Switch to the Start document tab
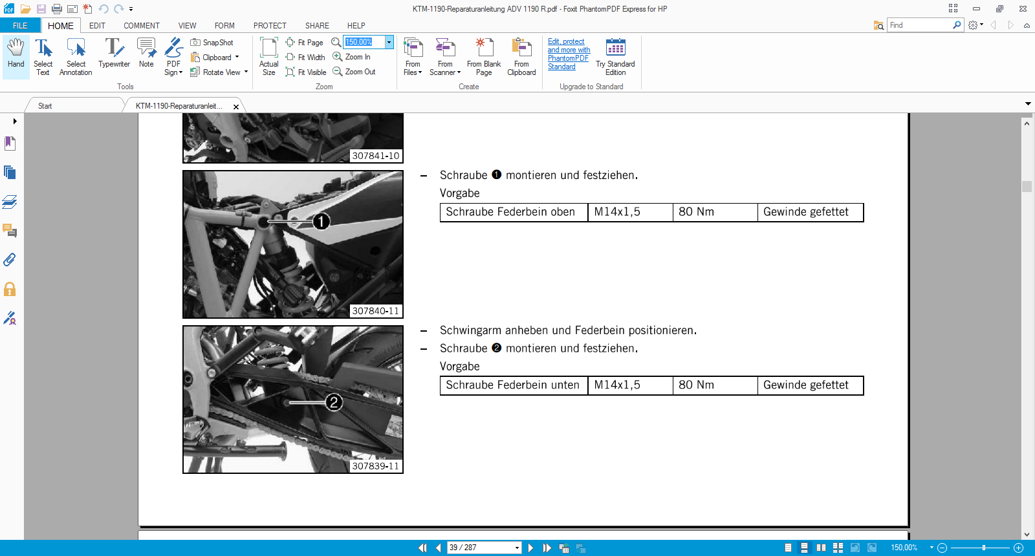Image resolution: width=1035 pixels, height=556 pixels. coord(45,106)
